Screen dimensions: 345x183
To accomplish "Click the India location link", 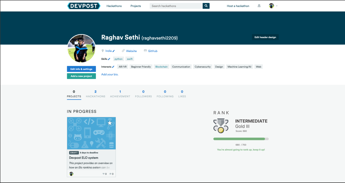I will click(109, 51).
